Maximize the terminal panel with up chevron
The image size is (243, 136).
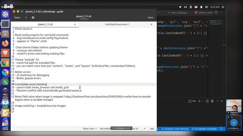click(218, 101)
